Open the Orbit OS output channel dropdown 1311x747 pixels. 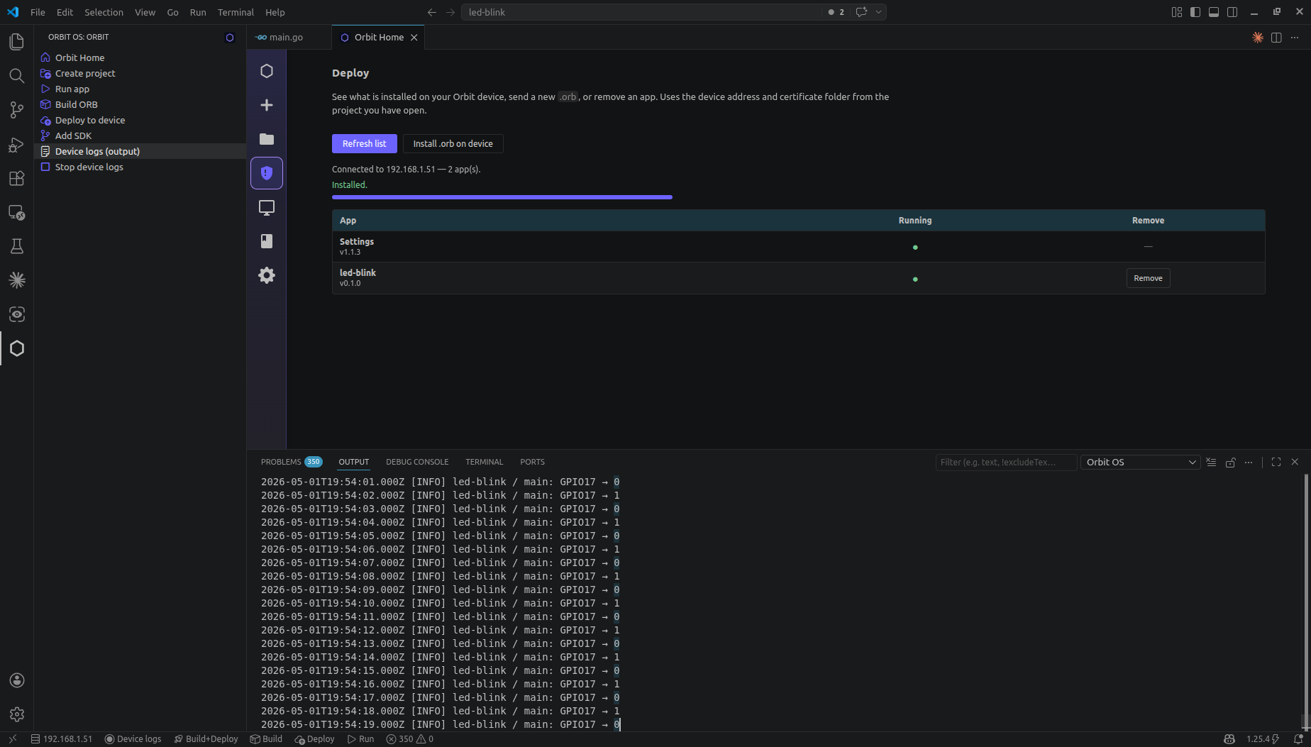[1140, 462]
